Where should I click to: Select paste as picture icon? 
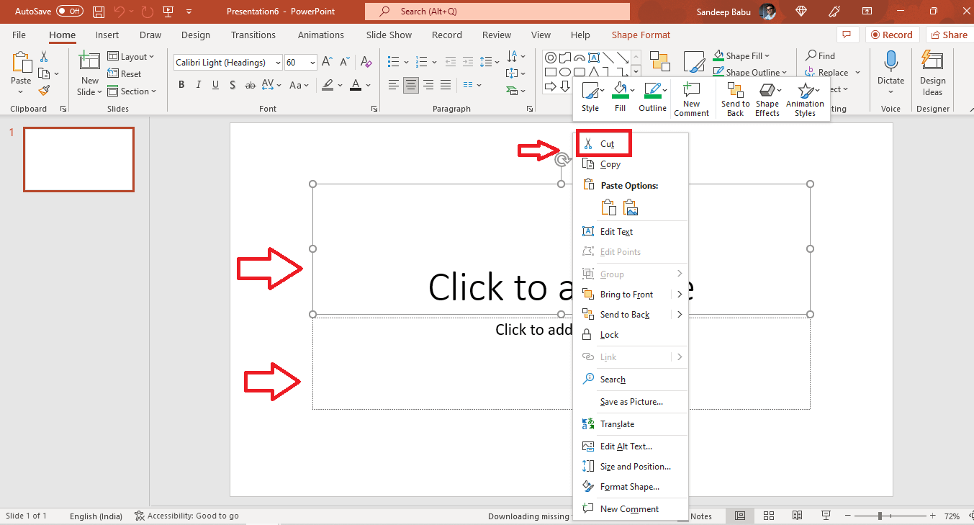(631, 207)
